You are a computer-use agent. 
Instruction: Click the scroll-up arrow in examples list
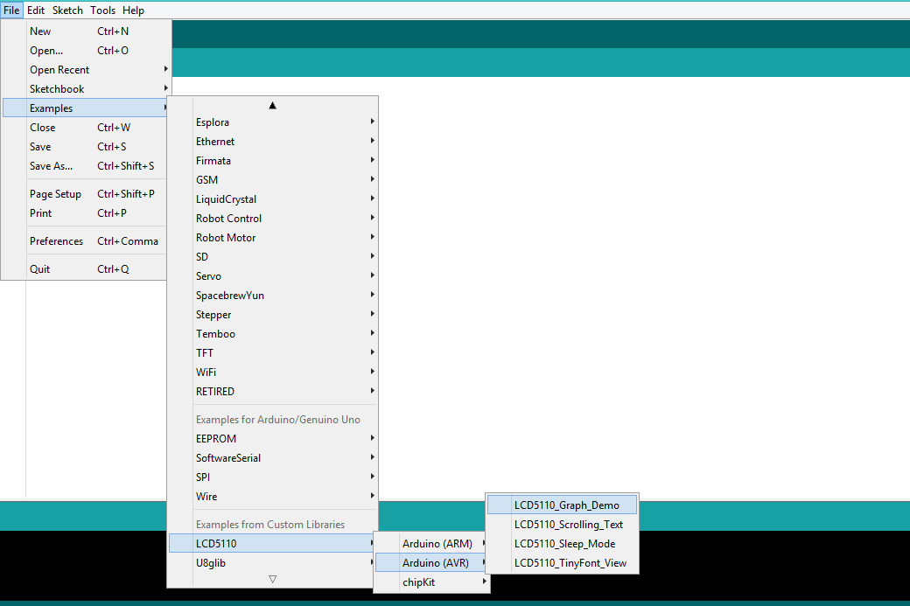tap(272, 106)
